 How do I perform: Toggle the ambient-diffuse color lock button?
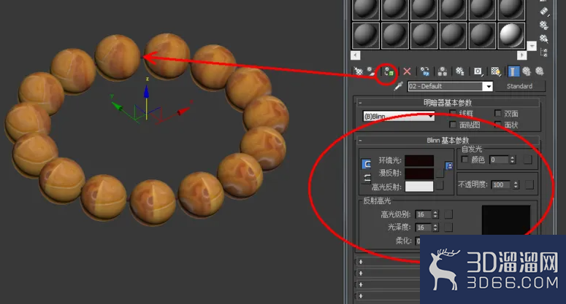[367, 164]
